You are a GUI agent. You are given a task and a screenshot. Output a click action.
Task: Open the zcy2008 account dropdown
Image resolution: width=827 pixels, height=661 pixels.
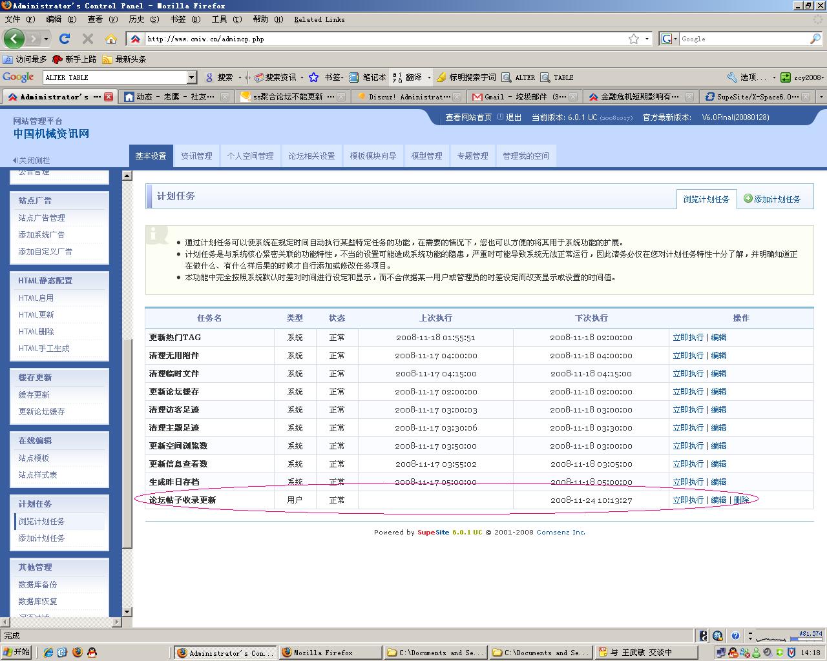click(x=802, y=77)
